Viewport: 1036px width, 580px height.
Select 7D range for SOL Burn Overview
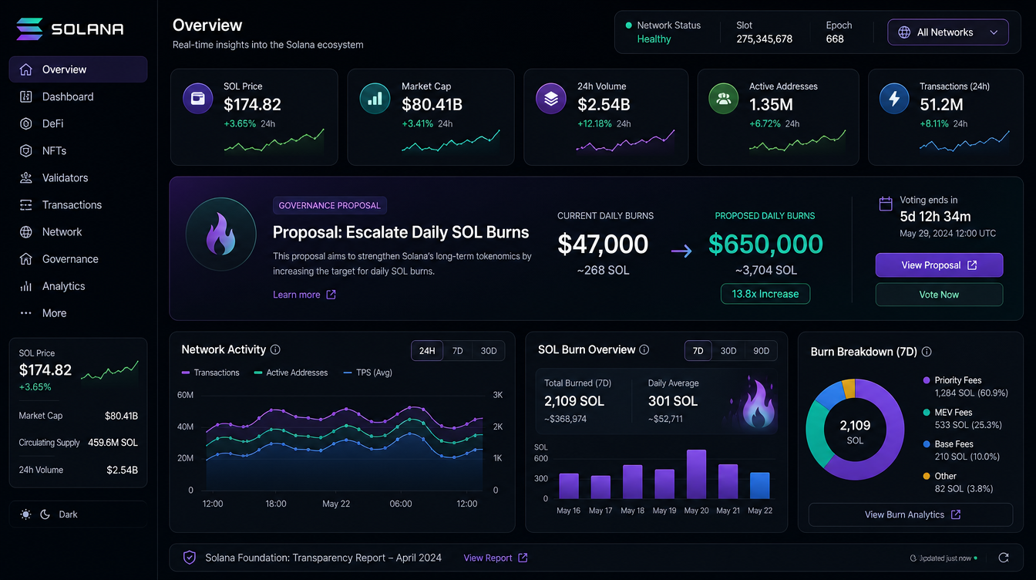[698, 351]
